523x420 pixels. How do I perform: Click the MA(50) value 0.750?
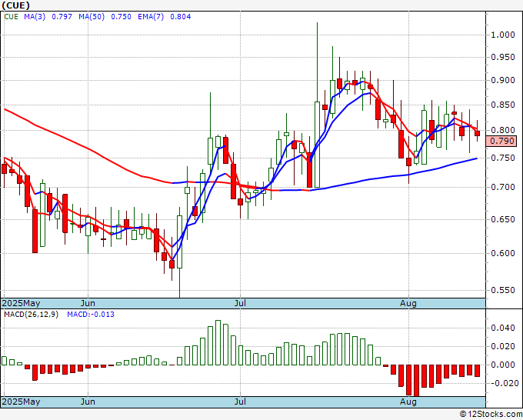pyautogui.click(x=121, y=17)
